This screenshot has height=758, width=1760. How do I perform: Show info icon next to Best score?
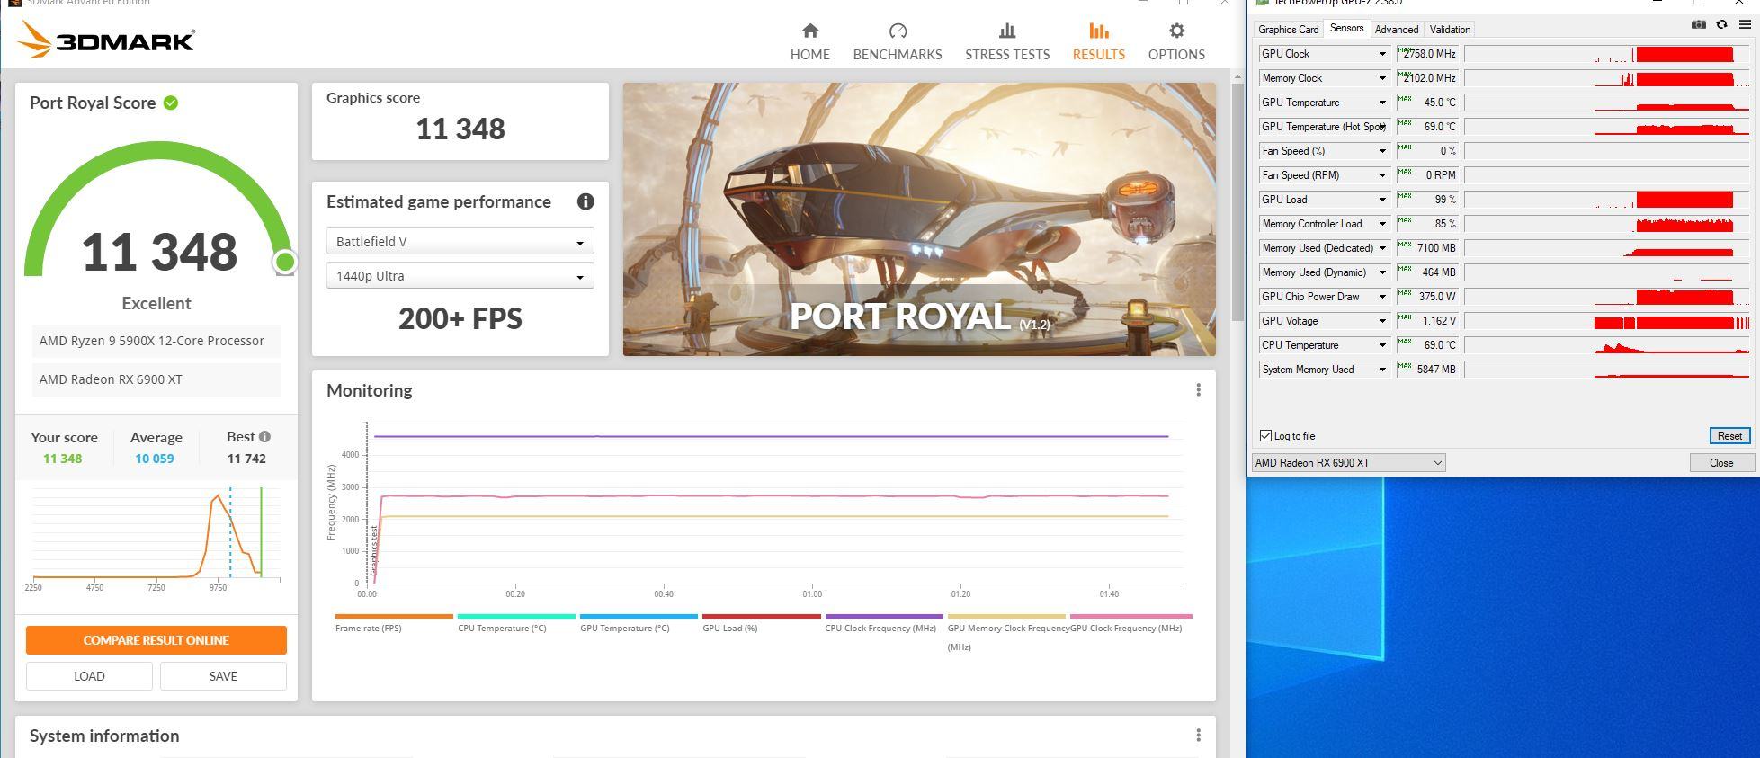click(x=264, y=436)
